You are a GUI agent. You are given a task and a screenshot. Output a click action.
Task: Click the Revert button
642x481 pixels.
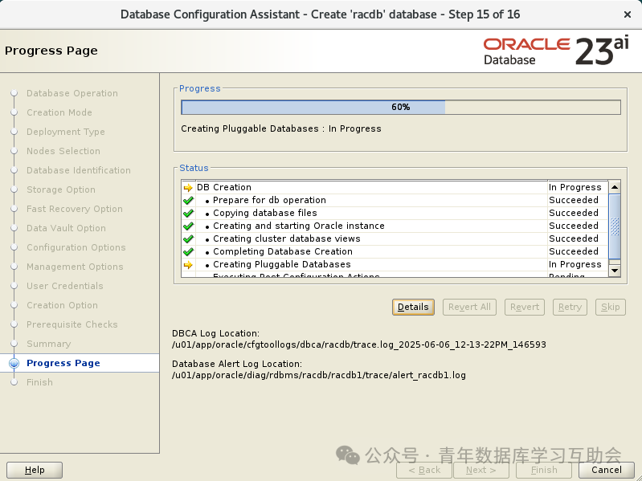[525, 308]
